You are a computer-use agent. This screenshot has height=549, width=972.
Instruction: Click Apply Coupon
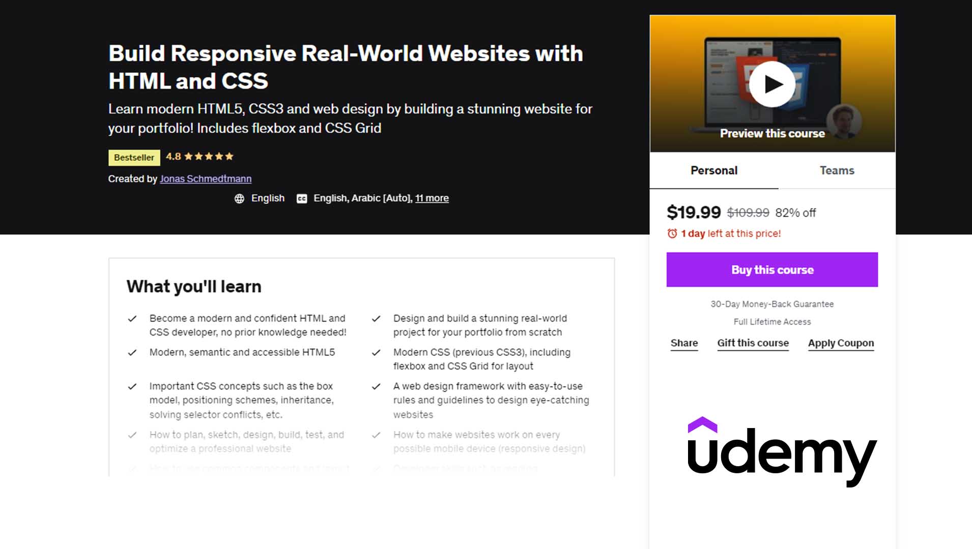840,343
